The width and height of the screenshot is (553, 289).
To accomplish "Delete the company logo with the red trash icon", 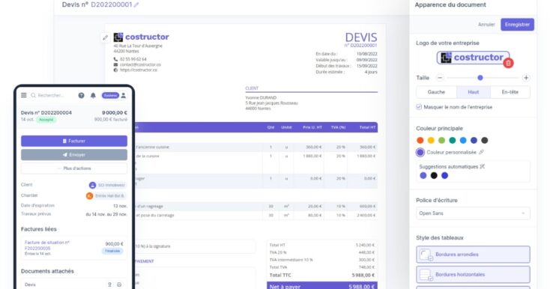I will pyautogui.click(x=508, y=63).
